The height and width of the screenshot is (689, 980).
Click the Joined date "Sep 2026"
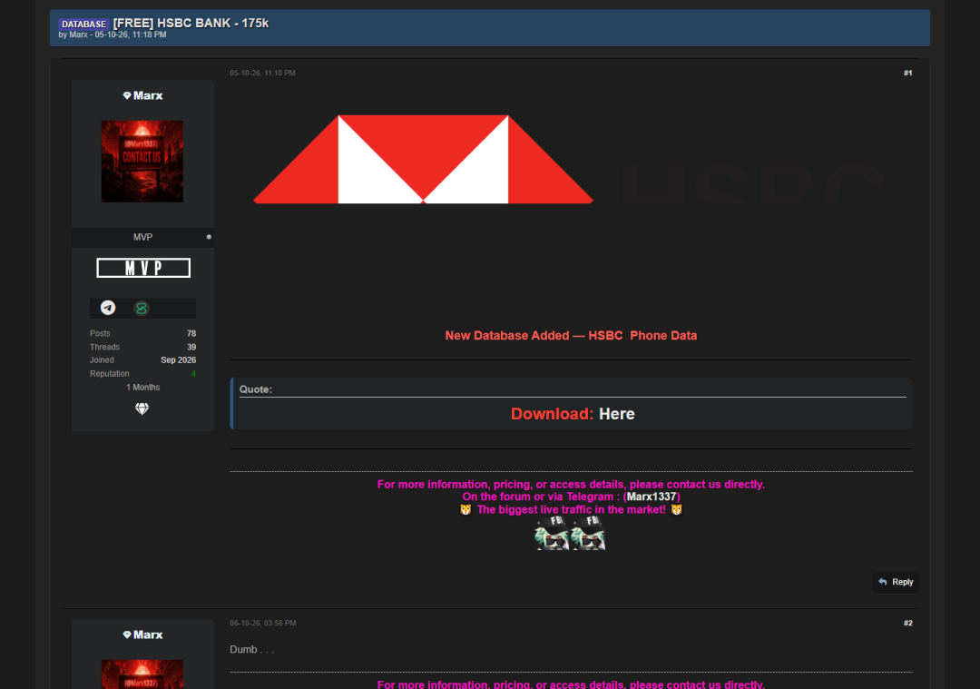178,360
